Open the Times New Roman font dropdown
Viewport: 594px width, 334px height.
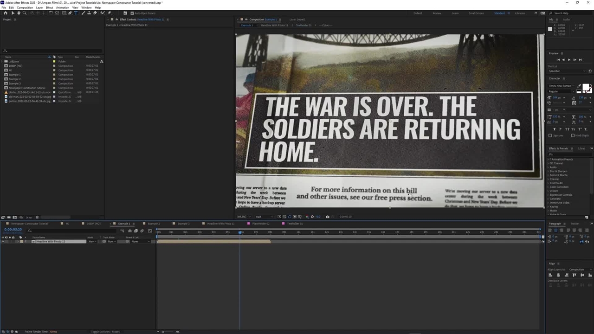coord(562,86)
